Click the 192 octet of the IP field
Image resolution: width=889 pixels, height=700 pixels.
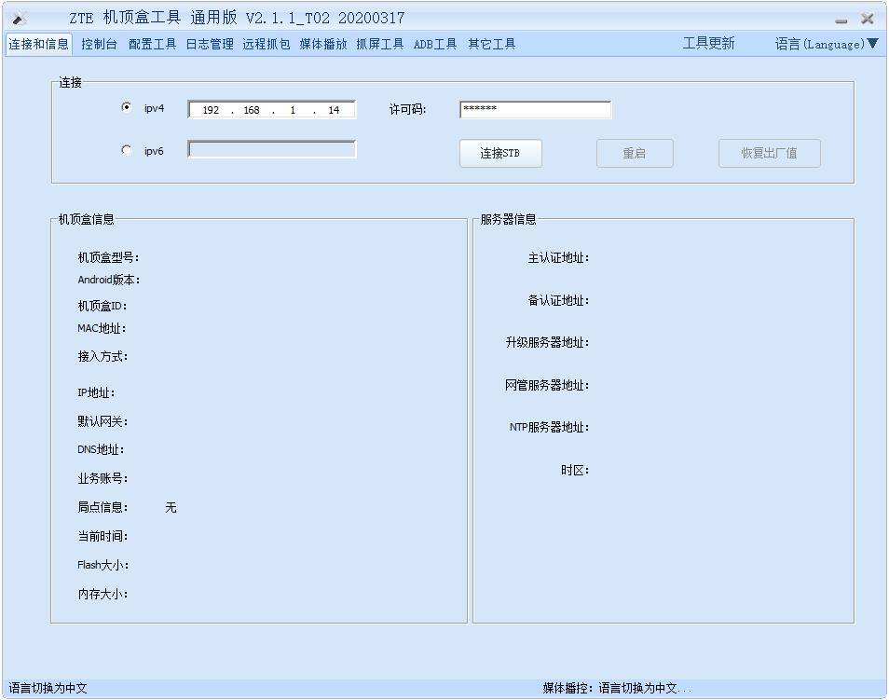coord(211,110)
